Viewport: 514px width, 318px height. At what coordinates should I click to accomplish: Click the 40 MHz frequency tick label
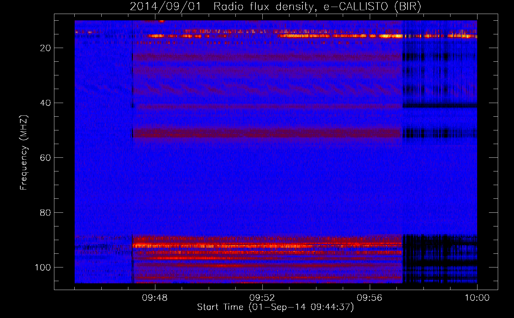45,103
